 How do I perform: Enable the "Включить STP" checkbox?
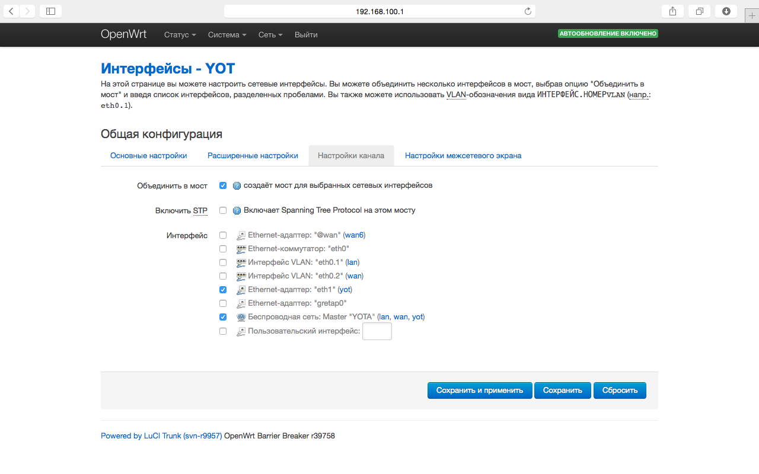pyautogui.click(x=223, y=210)
